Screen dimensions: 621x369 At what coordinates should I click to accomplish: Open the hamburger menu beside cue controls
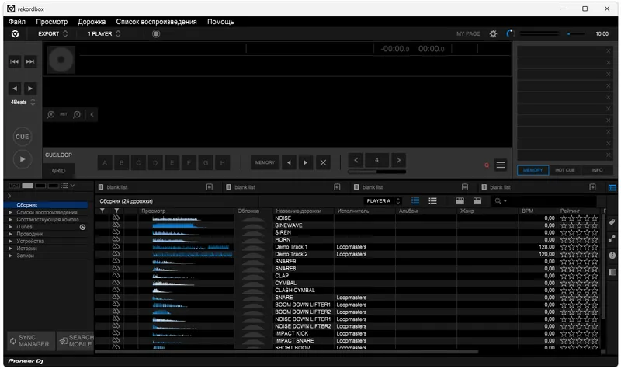[x=501, y=165]
